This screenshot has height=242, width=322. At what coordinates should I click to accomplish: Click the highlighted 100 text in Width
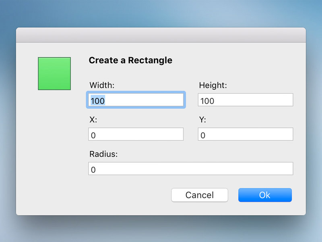(98, 101)
